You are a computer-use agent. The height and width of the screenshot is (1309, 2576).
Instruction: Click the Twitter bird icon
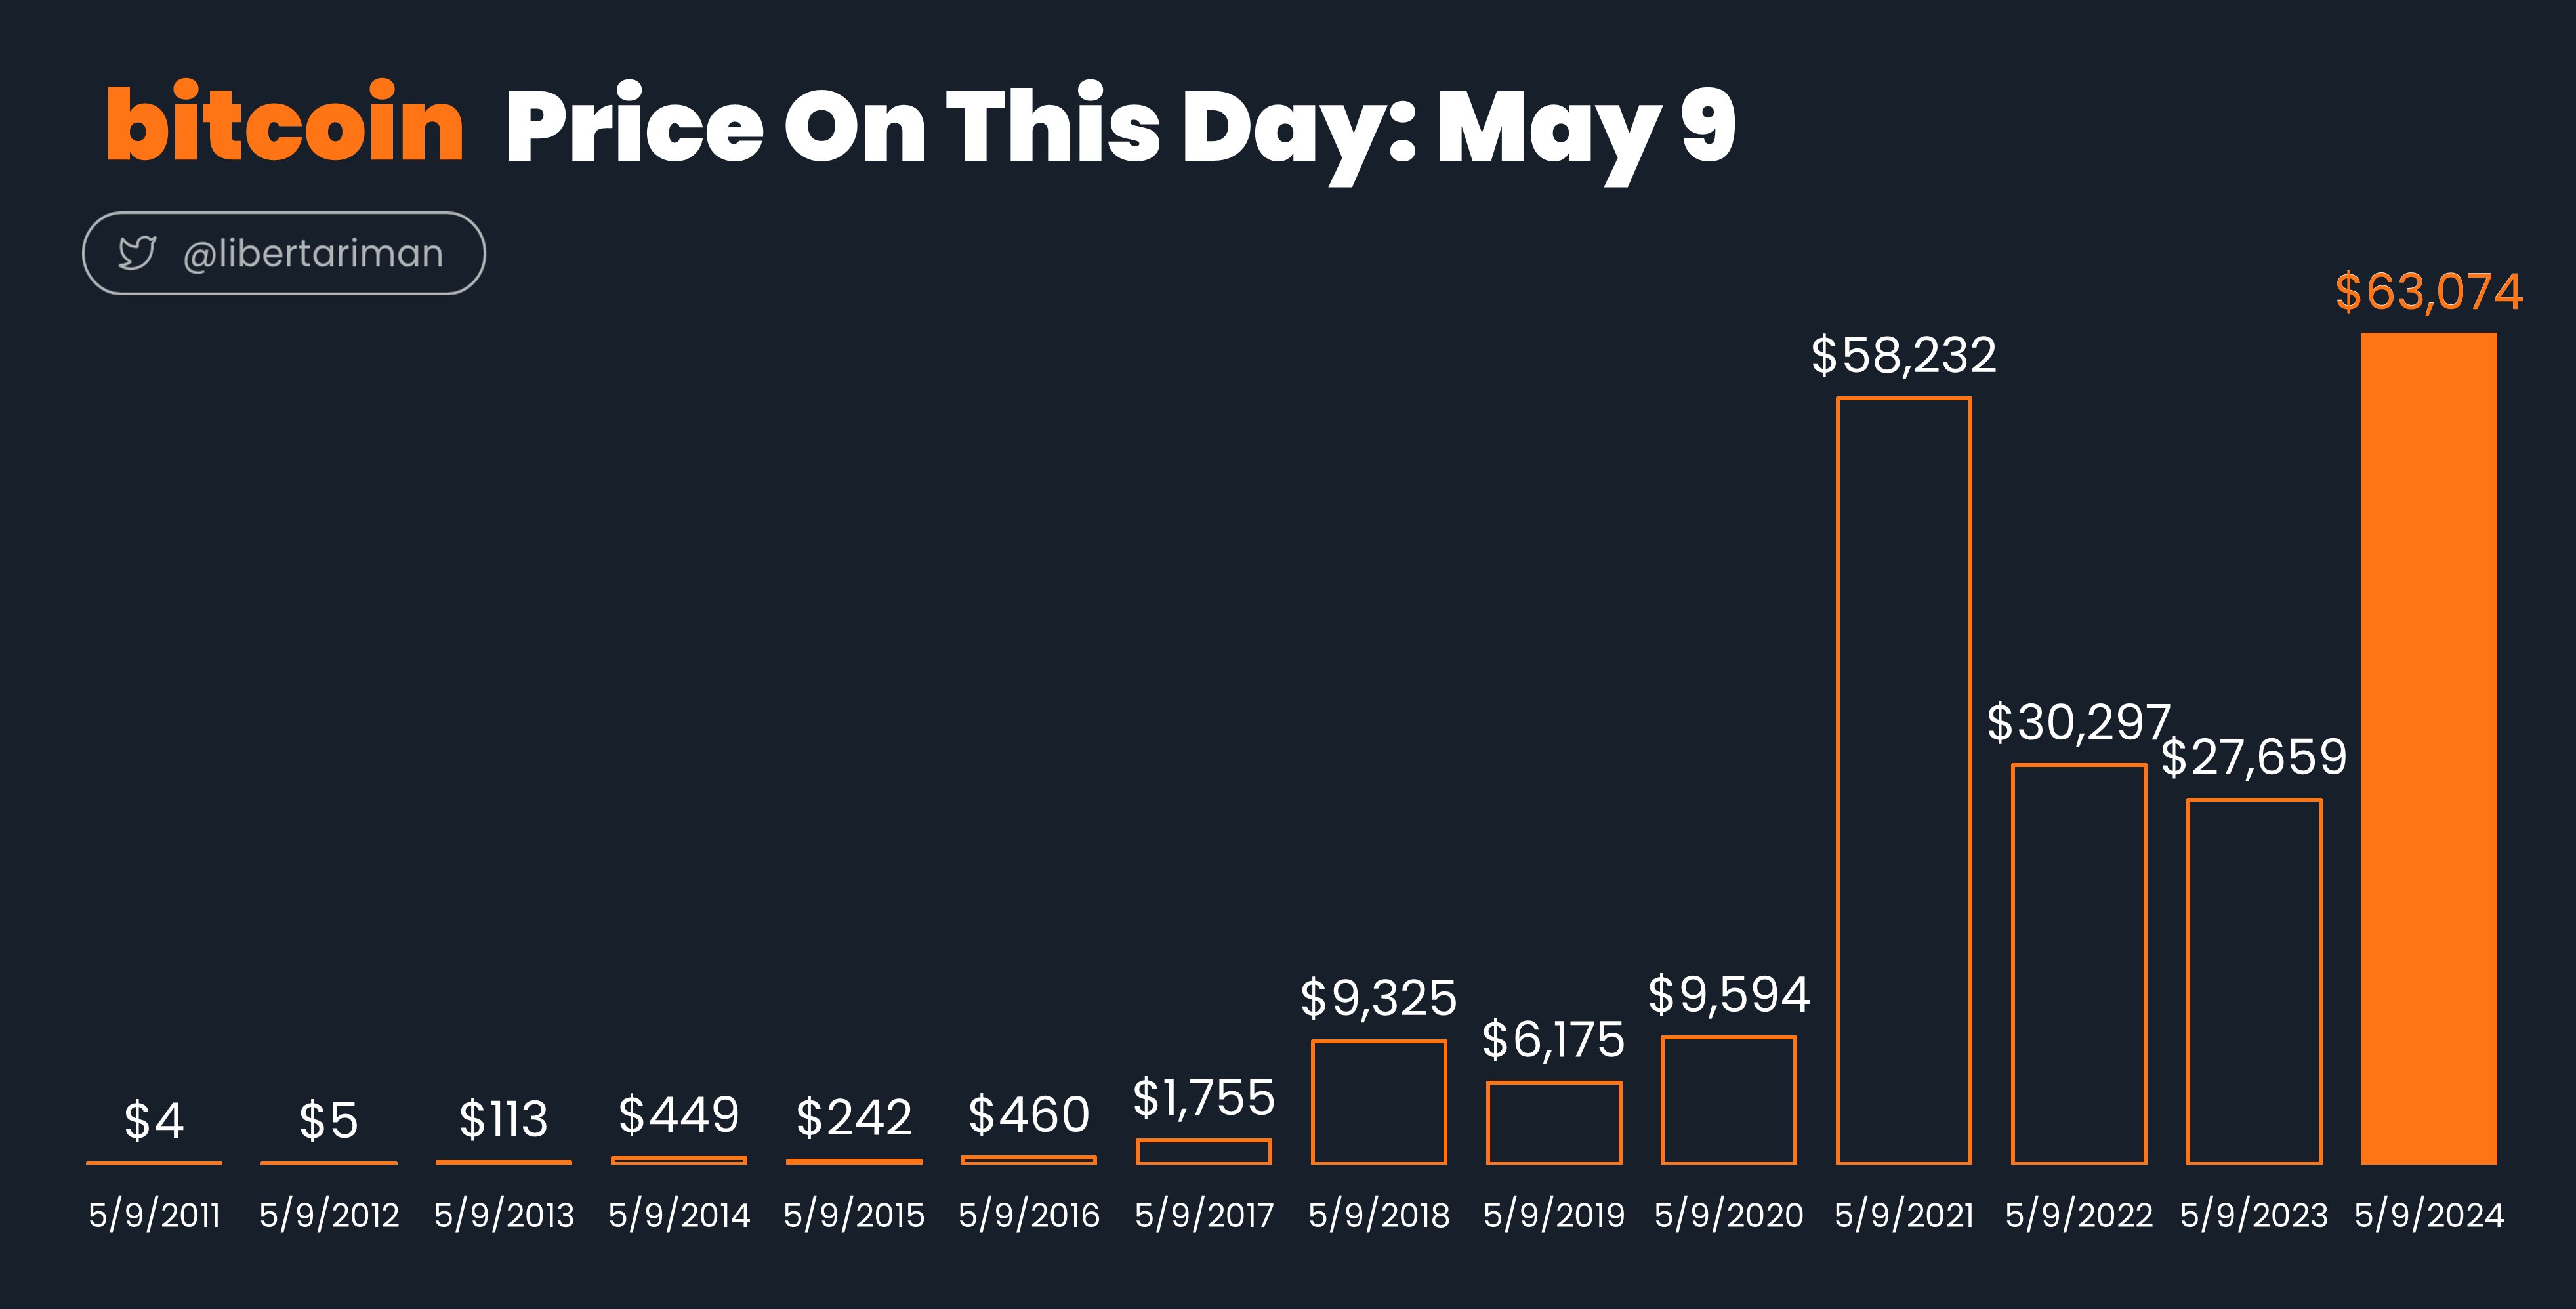137,253
